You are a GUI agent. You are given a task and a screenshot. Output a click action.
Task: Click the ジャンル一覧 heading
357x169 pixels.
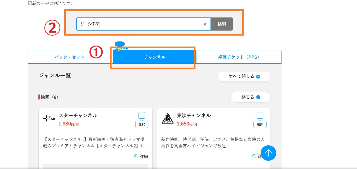coord(55,76)
